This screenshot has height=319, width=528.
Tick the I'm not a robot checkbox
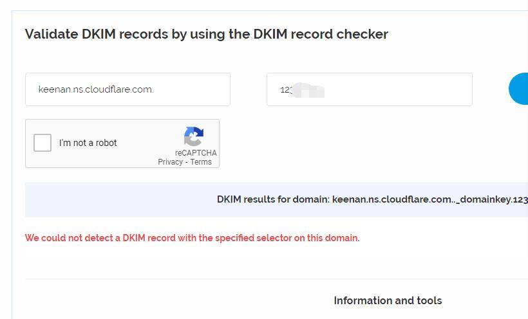[x=42, y=143]
